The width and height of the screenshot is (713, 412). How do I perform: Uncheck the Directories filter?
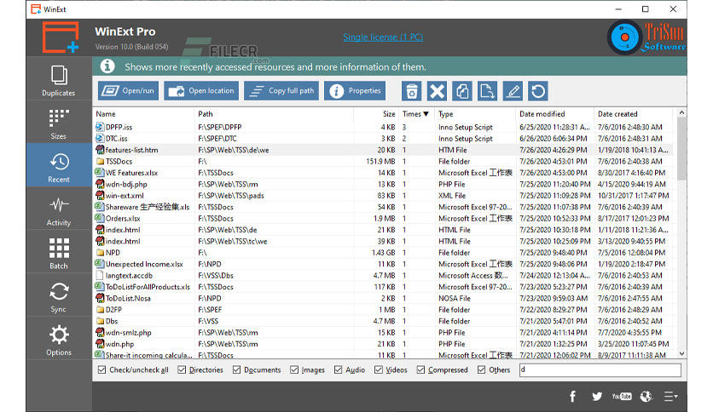click(182, 369)
